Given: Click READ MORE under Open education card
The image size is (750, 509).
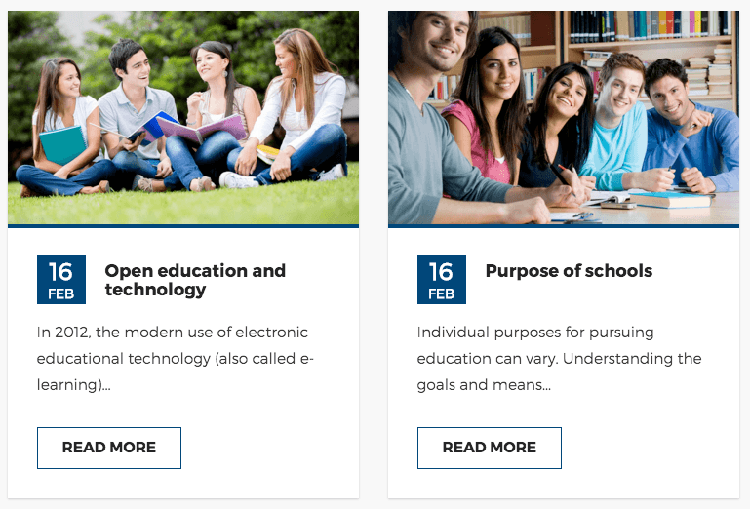Looking at the screenshot, I should (109, 448).
